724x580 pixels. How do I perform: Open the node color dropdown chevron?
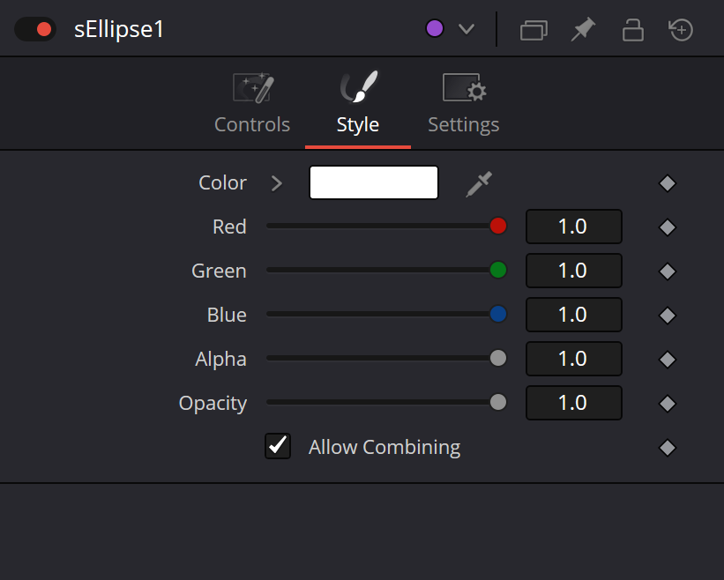[x=466, y=29]
